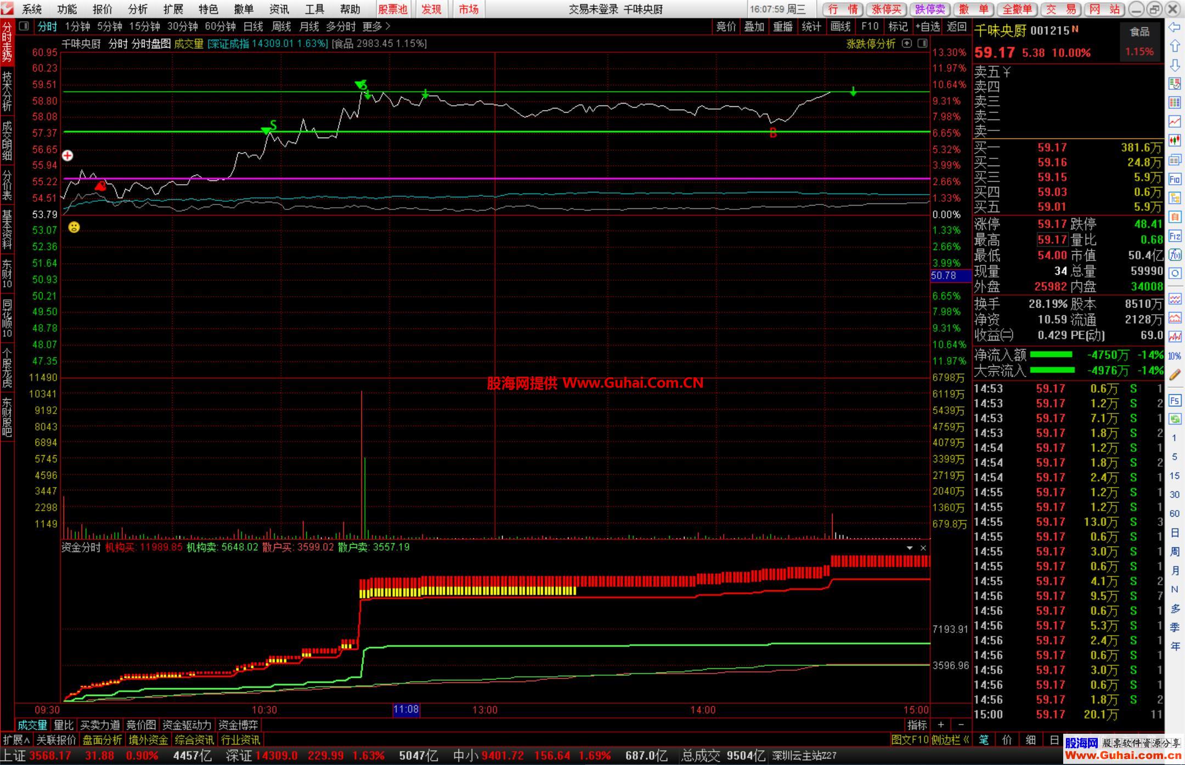Click the 画线 drawing button
1185x765 pixels.
pos(840,26)
